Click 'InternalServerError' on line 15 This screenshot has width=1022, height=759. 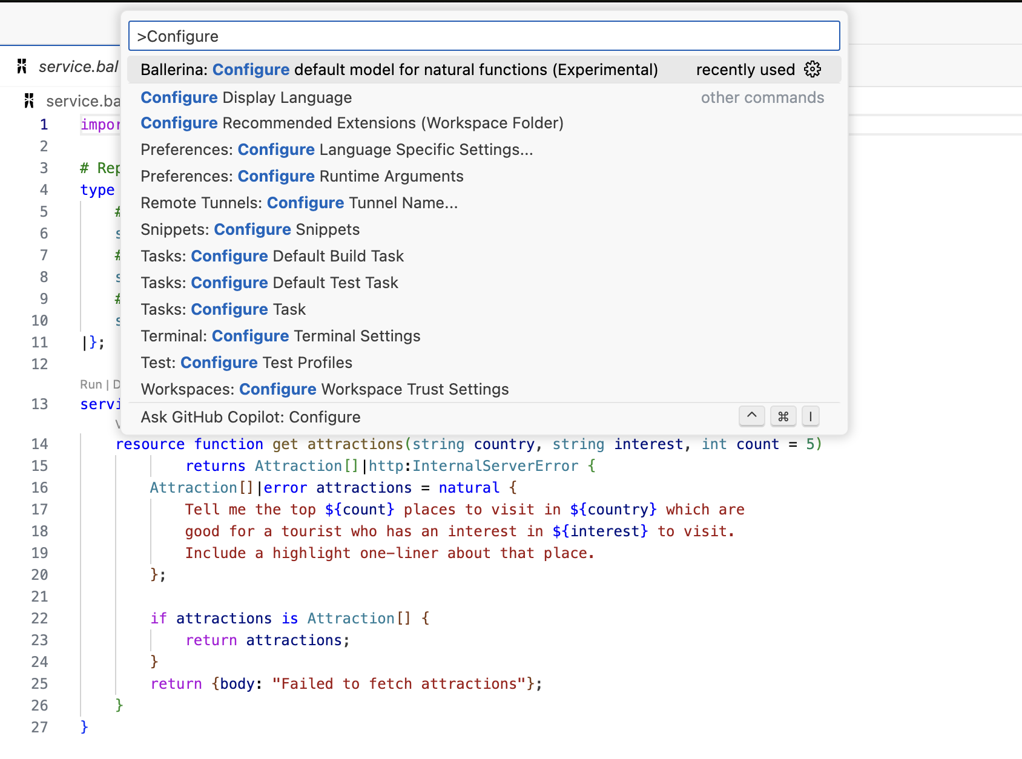coord(495,466)
